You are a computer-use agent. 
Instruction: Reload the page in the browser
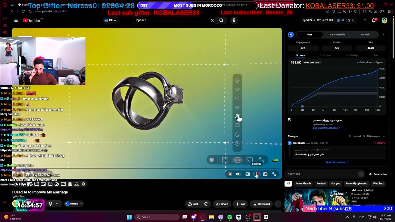point(23,11)
